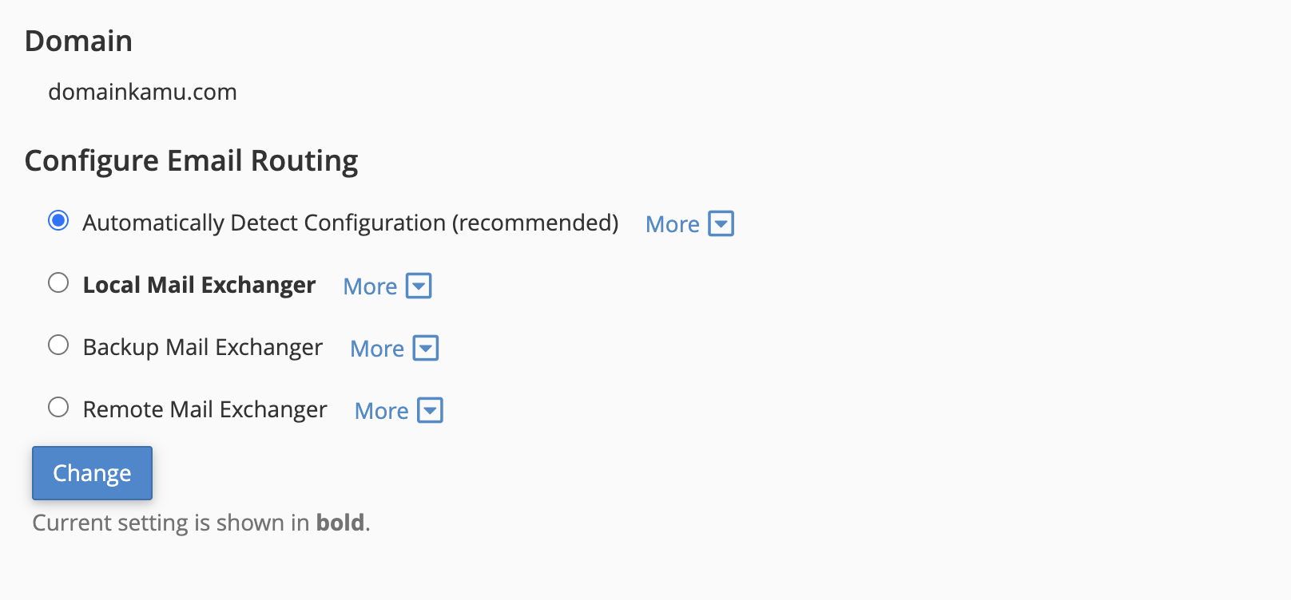Click the "Configure Email Routing" heading
1291x600 pixels.
[191, 160]
